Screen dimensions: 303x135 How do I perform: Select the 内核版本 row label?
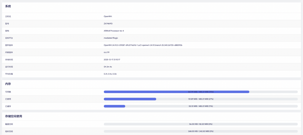click(x=9, y=52)
